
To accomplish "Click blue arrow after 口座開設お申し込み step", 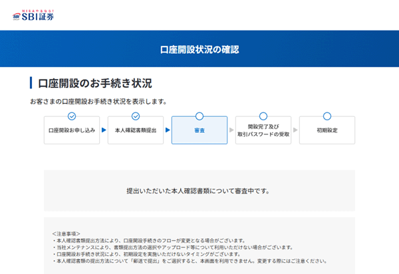I will (104, 130).
